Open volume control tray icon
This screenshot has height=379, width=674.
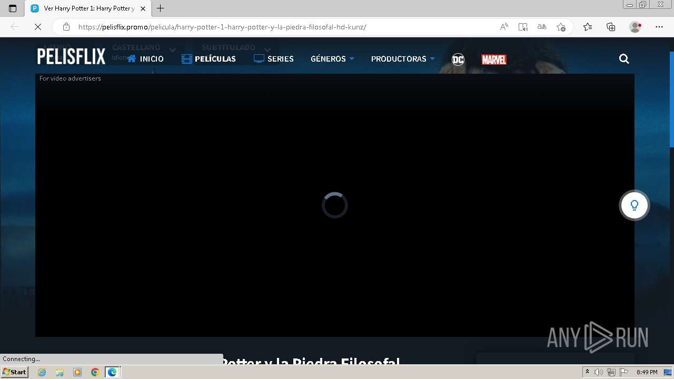pos(599,372)
